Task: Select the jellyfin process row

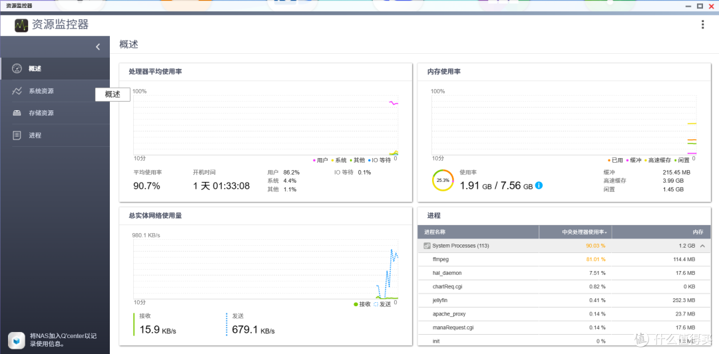Action: [x=564, y=300]
